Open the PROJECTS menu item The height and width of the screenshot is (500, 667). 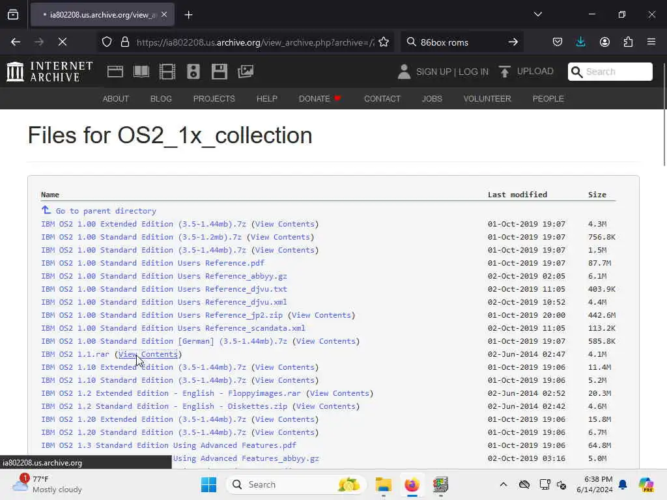[x=214, y=99]
